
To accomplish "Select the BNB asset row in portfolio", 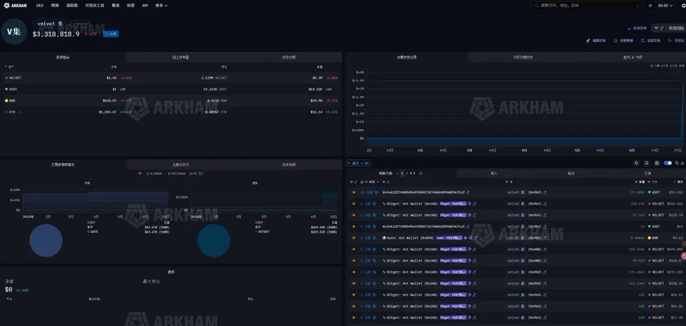I will (x=171, y=100).
